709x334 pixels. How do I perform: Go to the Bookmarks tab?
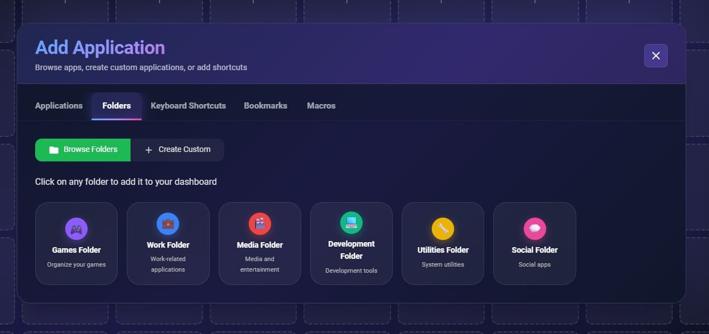pyautogui.click(x=266, y=106)
